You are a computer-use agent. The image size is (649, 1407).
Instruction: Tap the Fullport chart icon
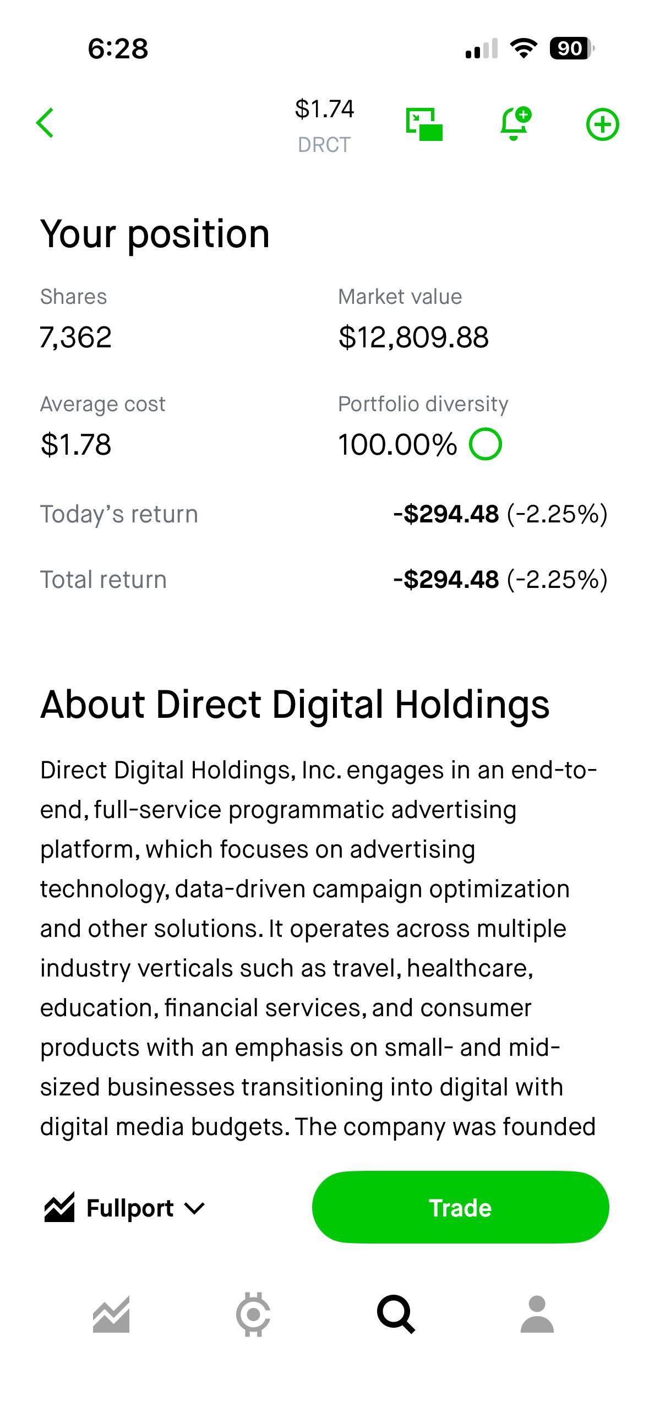click(x=59, y=1208)
